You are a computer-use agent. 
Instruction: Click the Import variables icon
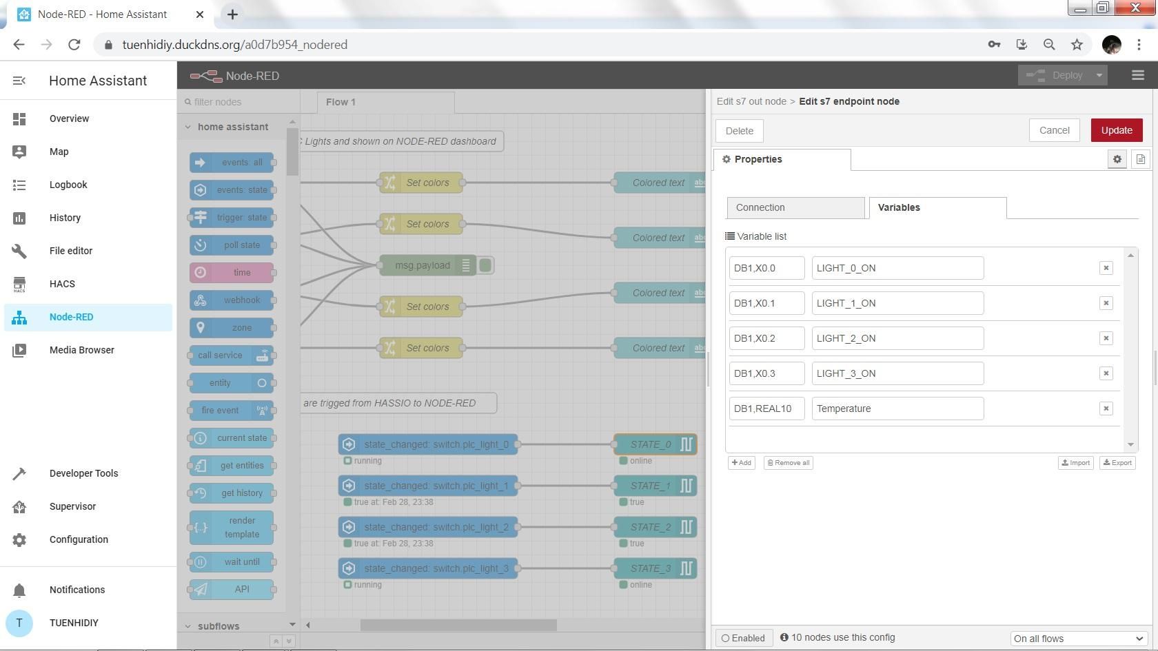point(1075,462)
